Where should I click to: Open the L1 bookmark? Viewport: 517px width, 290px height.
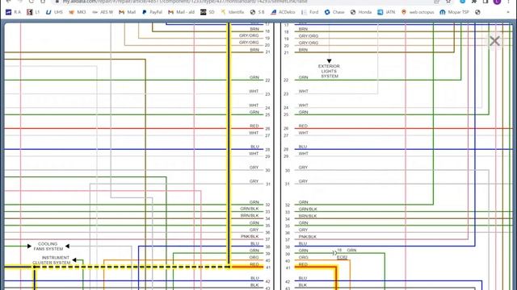point(33,12)
